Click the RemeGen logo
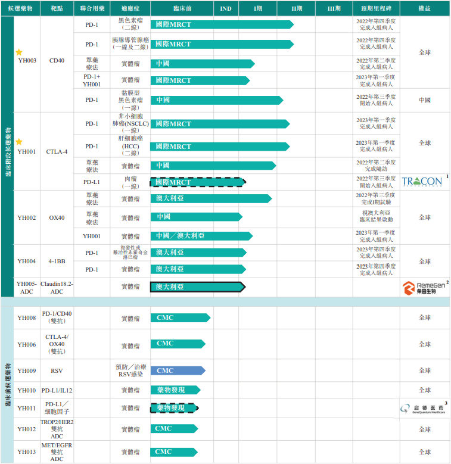Screen dimensions: 451x464 [x=422, y=288]
